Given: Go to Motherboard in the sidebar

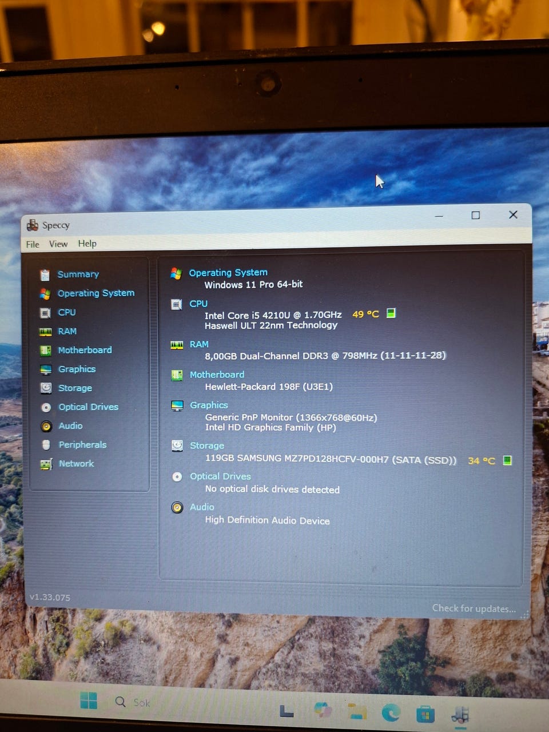Looking at the screenshot, I should (x=85, y=350).
